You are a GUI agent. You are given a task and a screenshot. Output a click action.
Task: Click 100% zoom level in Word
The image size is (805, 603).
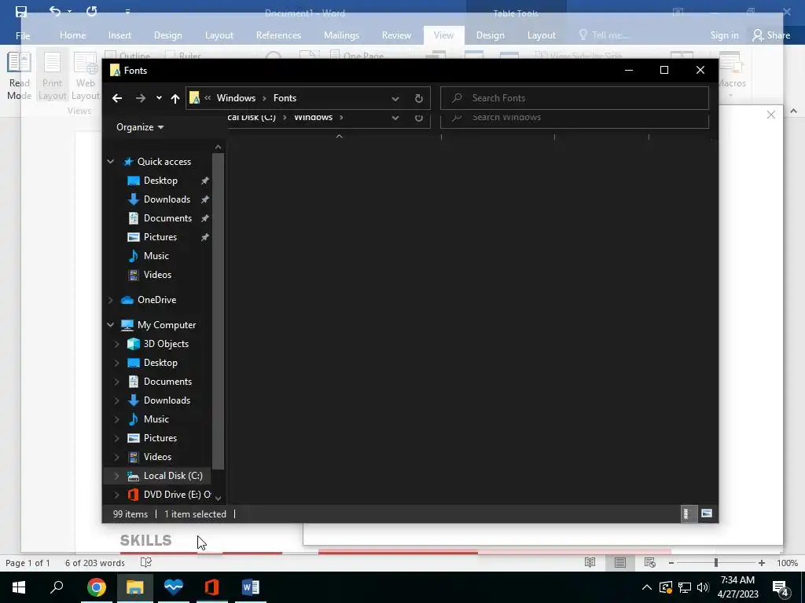point(787,563)
